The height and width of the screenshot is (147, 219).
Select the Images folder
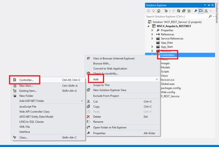[165, 63]
